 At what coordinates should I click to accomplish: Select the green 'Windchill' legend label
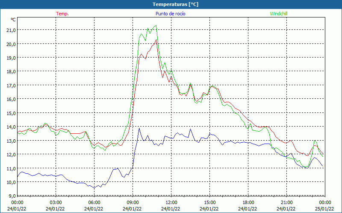click(279, 14)
